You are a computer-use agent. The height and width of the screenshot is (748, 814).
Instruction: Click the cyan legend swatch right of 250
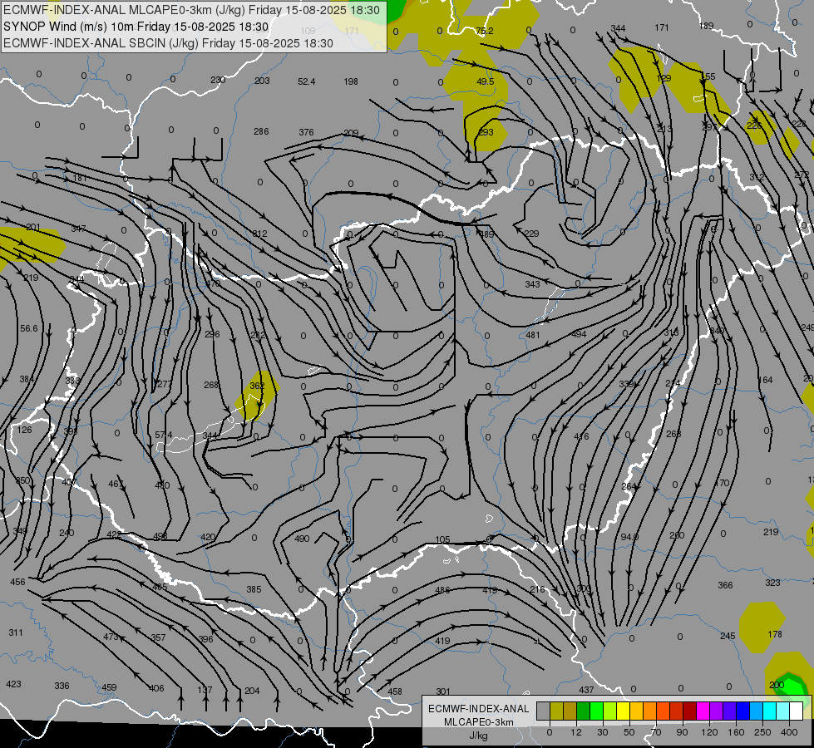(770, 711)
